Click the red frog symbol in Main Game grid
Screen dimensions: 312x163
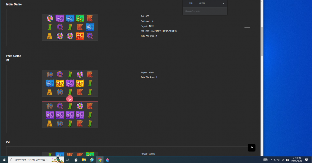(x=80, y=36)
